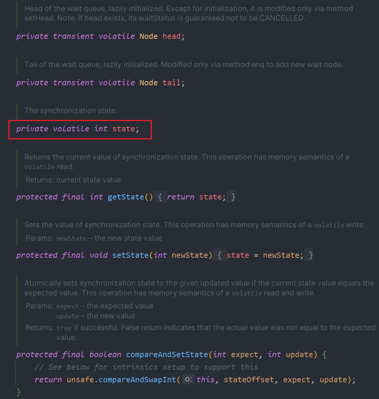Click the Node type in the head declaration
Viewport: 379px width, 399px height.
click(148, 36)
